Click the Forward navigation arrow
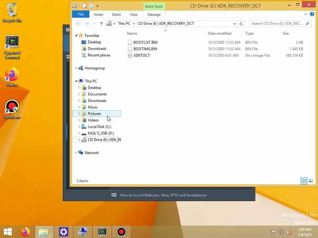The width and height of the screenshot is (318, 238). (x=87, y=24)
